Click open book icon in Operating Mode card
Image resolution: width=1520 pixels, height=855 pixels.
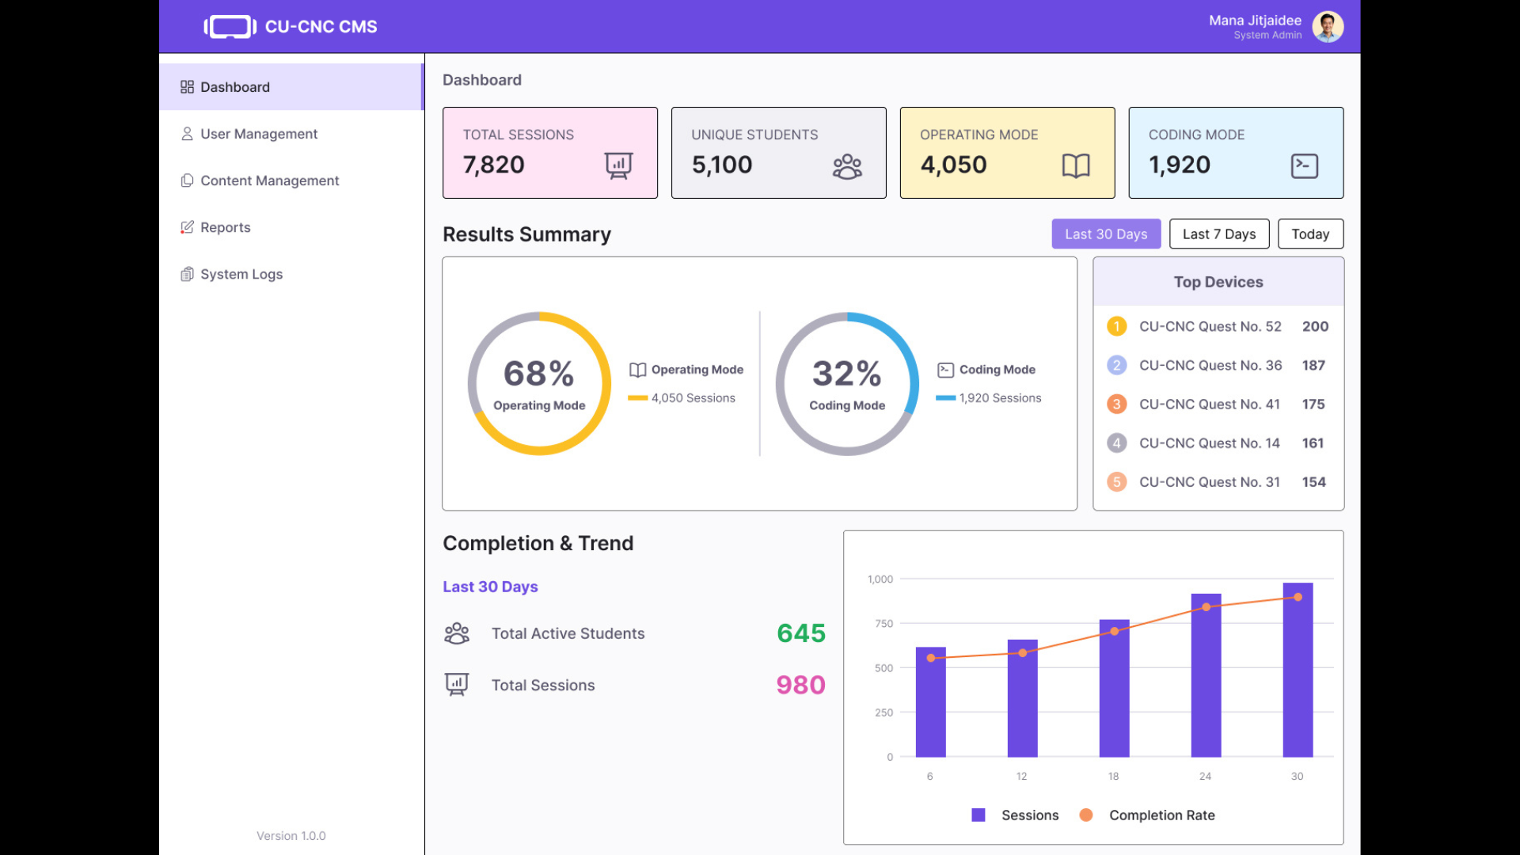tap(1075, 165)
